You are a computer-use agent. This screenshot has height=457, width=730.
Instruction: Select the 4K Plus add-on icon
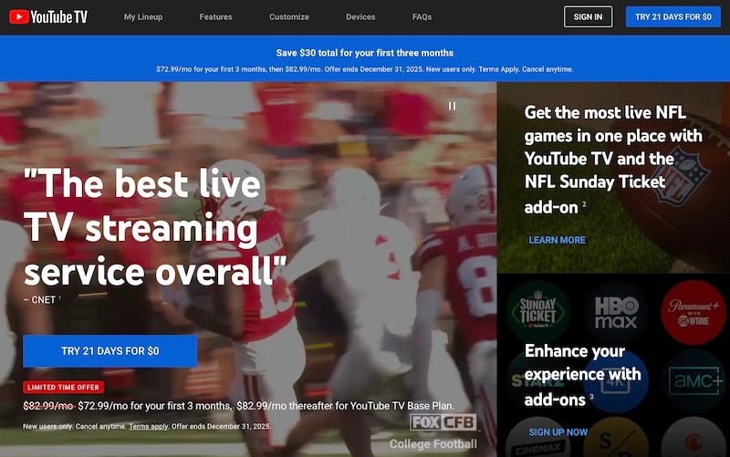tap(615, 380)
